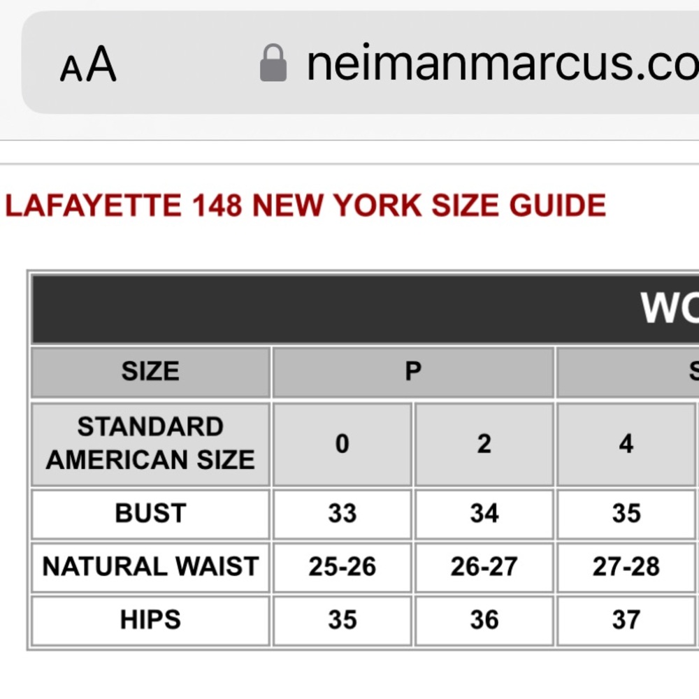Select the neimanmarcus.com address field
Image resolution: width=699 pixels, height=699 pixels.
[360, 62]
